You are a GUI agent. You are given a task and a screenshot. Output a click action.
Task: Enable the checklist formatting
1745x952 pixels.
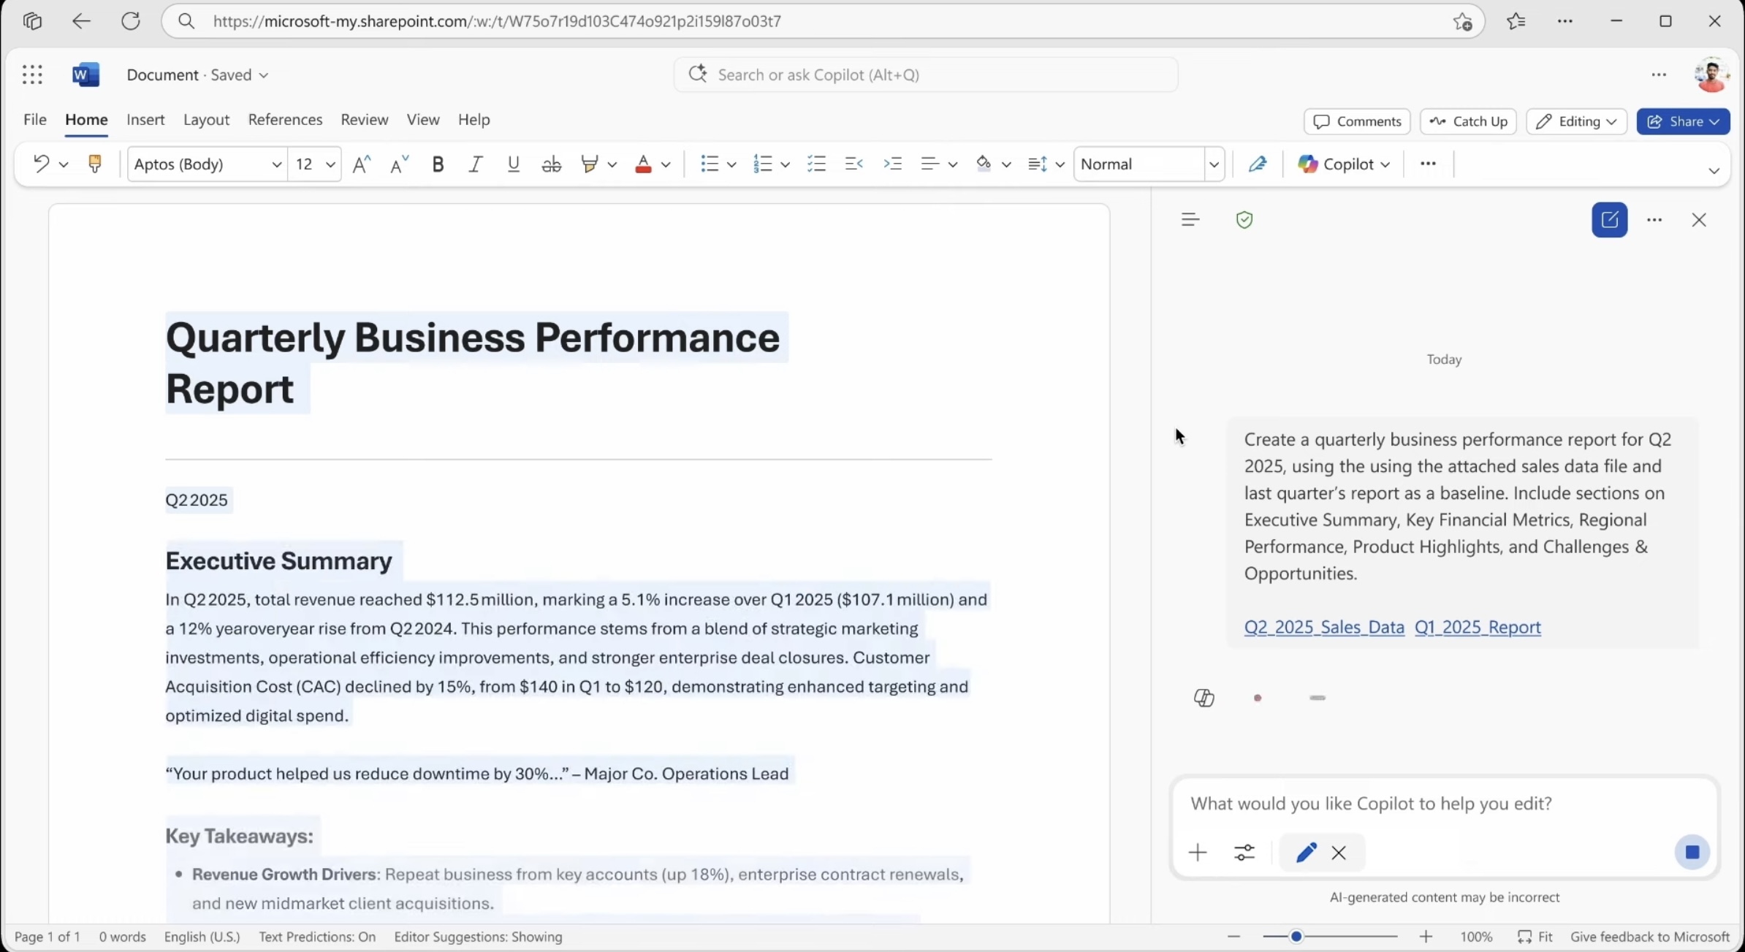pyautogui.click(x=816, y=164)
